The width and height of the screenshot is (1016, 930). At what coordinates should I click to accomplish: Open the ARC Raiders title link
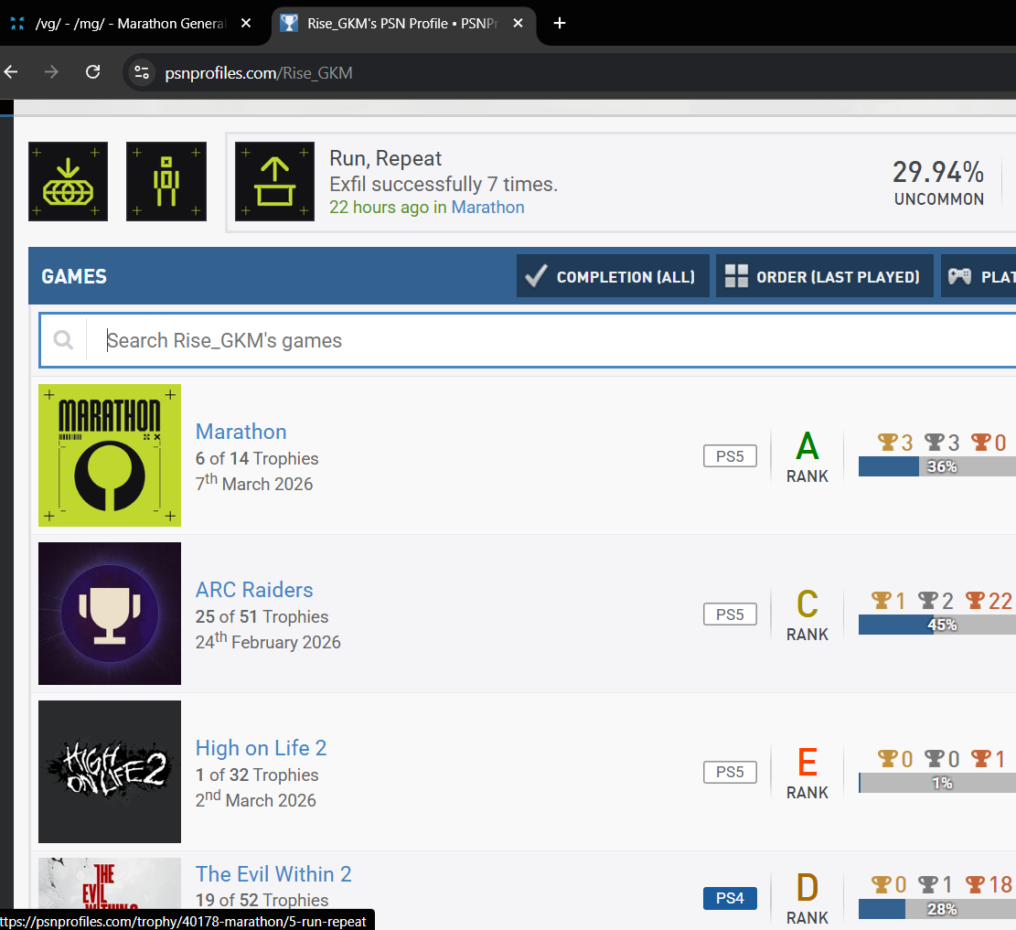[254, 590]
